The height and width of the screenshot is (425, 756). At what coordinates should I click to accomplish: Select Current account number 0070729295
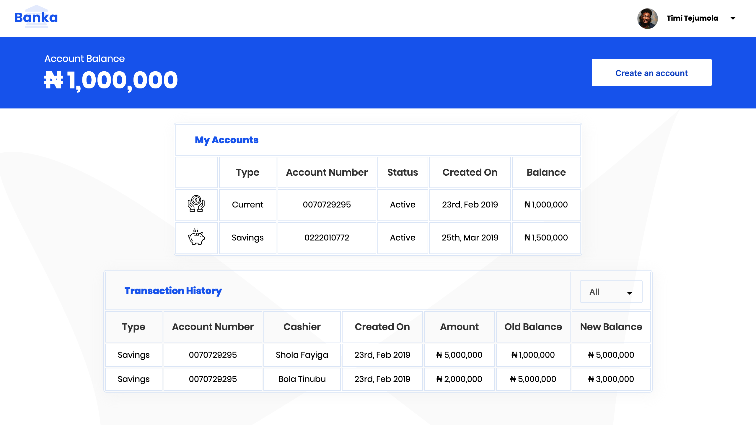point(327,205)
